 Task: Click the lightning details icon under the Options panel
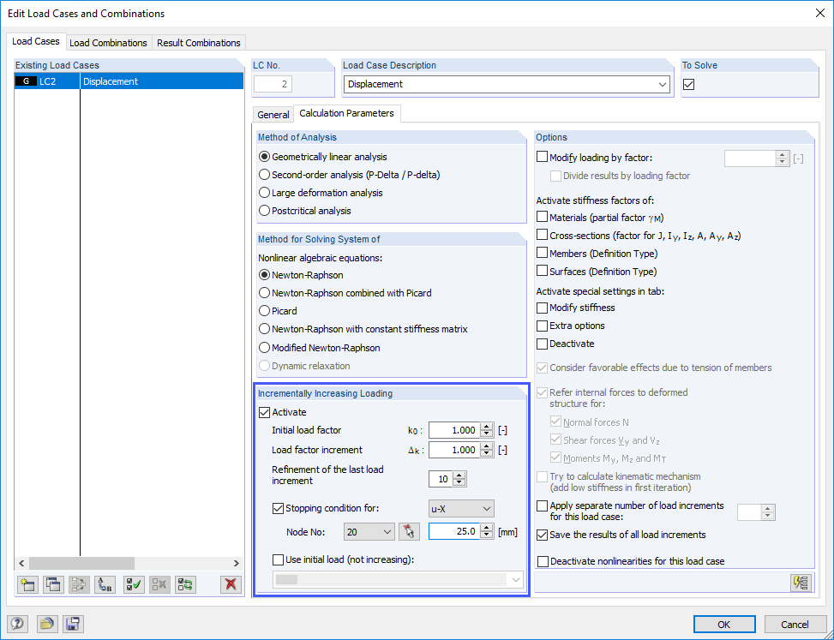(x=801, y=583)
